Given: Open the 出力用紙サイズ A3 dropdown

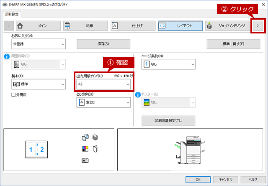Looking at the screenshot, I should pos(103,84).
